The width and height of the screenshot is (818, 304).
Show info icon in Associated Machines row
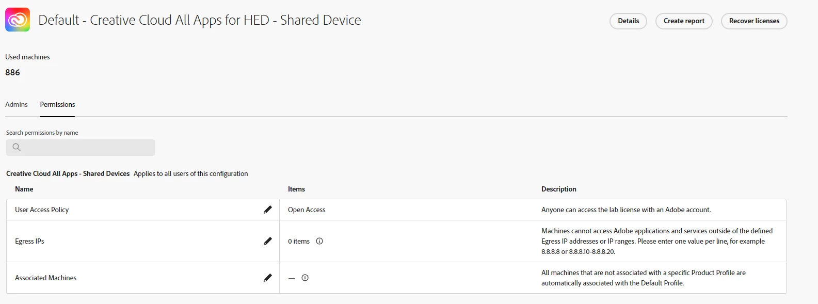point(305,278)
